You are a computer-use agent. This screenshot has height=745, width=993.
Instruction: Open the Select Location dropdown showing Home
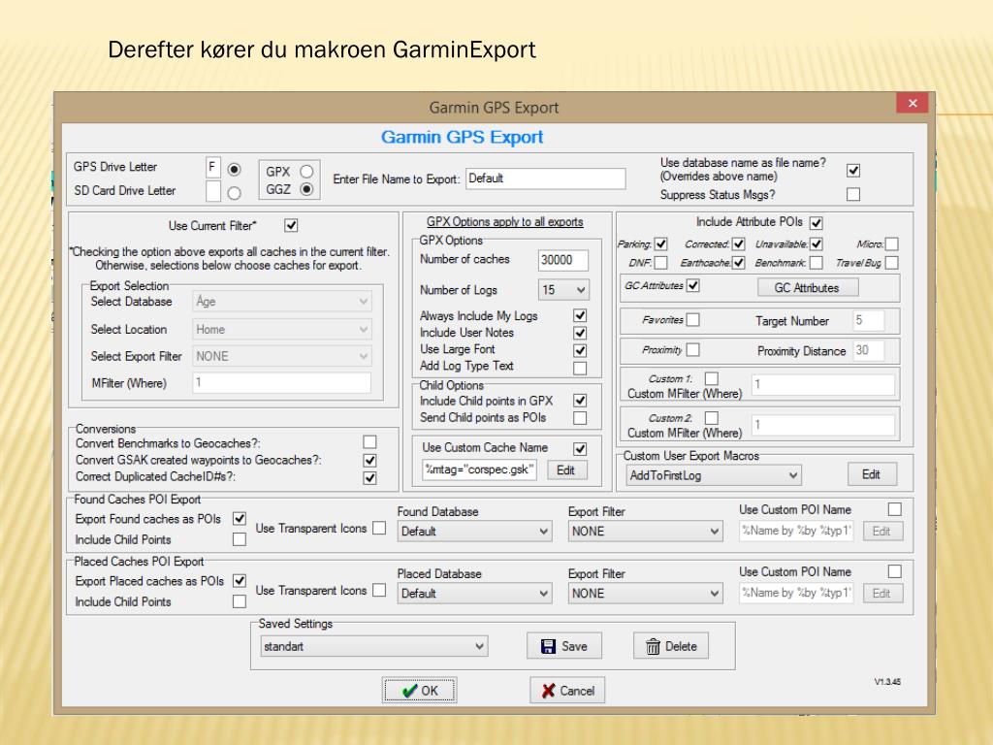pos(282,330)
